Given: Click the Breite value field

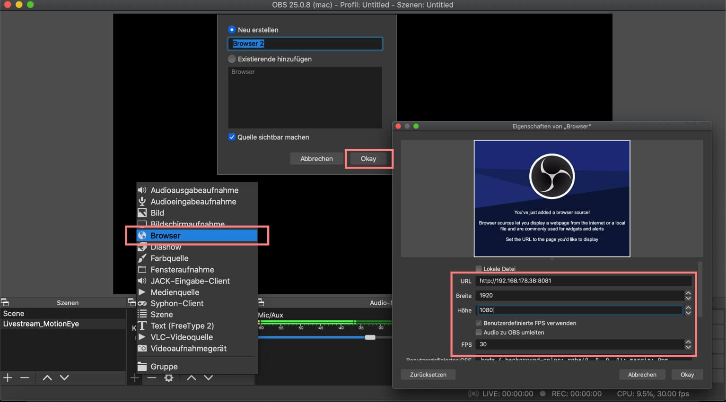Looking at the screenshot, I should 580,296.
